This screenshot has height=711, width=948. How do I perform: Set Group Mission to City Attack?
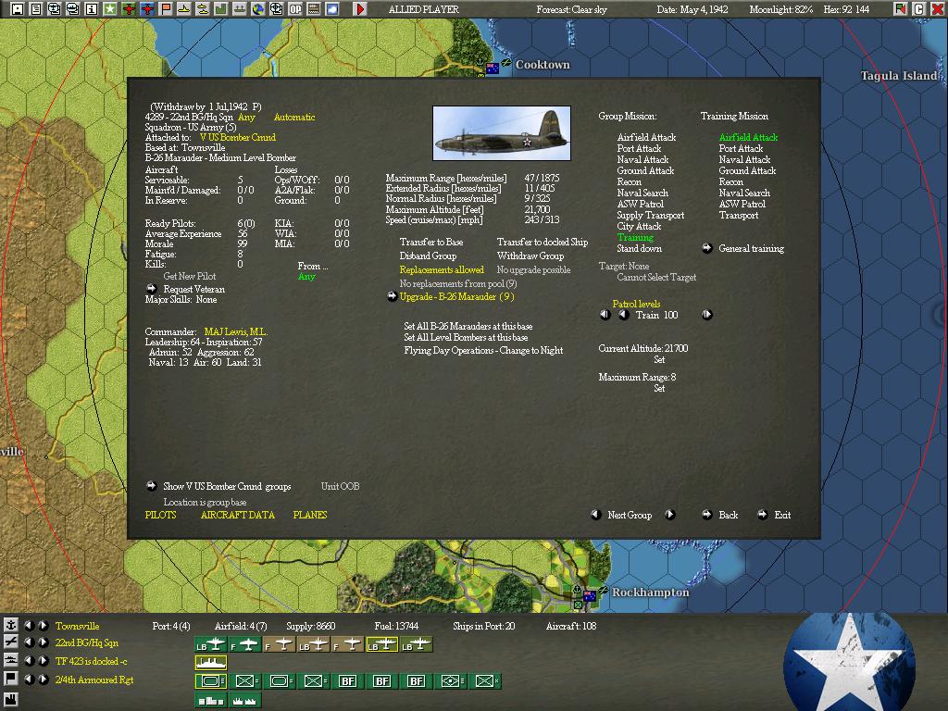[639, 226]
